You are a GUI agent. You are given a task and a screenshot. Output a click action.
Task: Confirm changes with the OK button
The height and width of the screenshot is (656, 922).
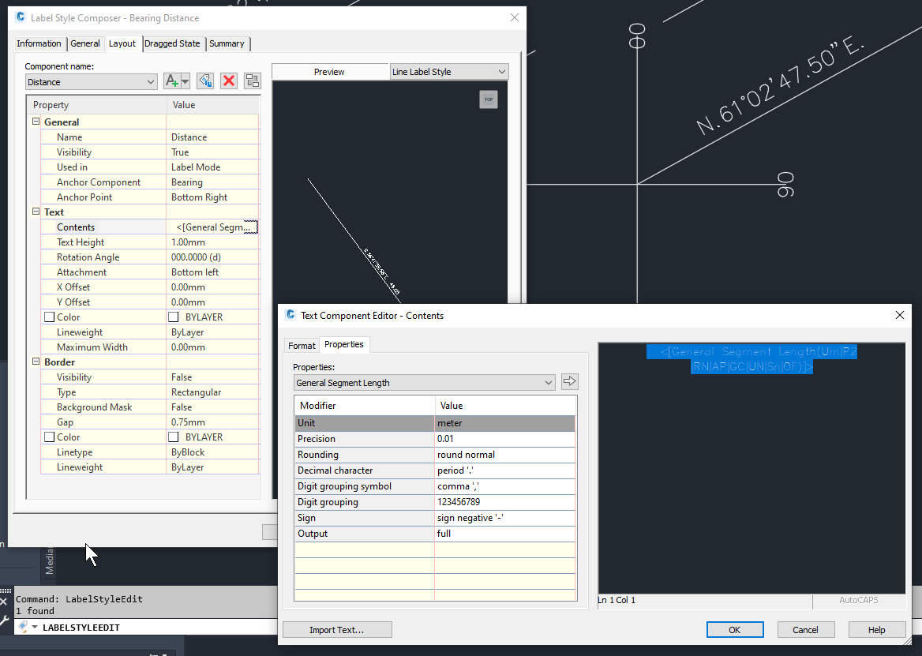tap(735, 629)
